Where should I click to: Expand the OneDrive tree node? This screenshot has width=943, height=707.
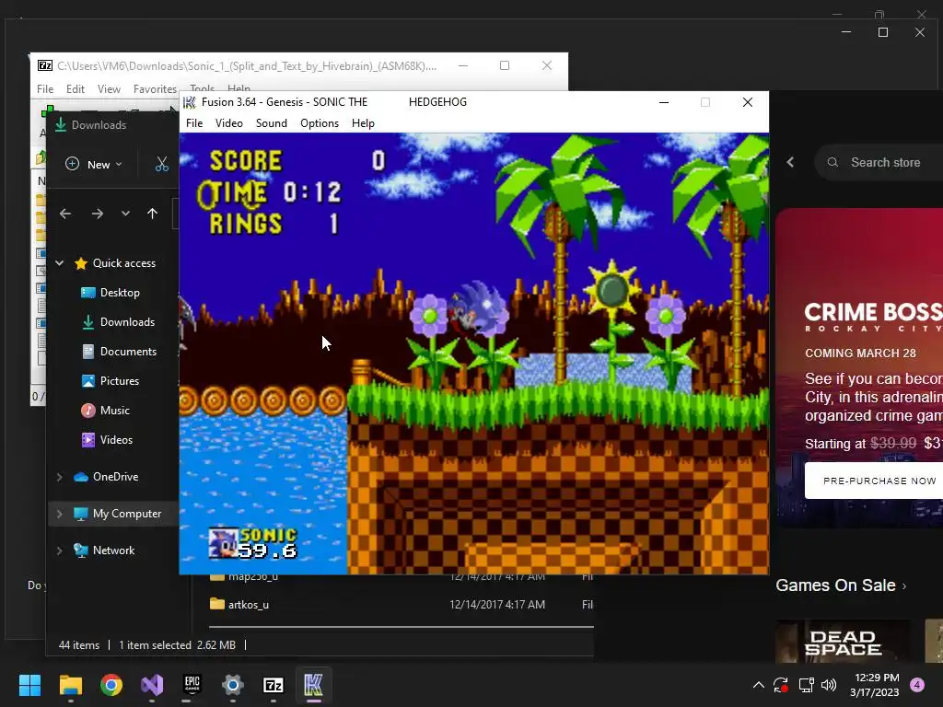click(60, 477)
